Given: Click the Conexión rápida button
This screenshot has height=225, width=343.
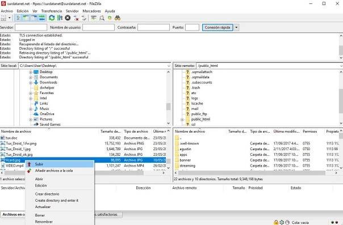Looking at the screenshot, I should pos(217,28).
